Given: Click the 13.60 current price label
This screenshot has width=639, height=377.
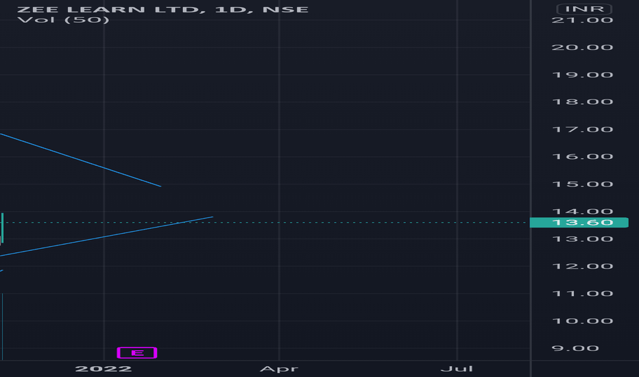Looking at the screenshot, I should pos(579,223).
